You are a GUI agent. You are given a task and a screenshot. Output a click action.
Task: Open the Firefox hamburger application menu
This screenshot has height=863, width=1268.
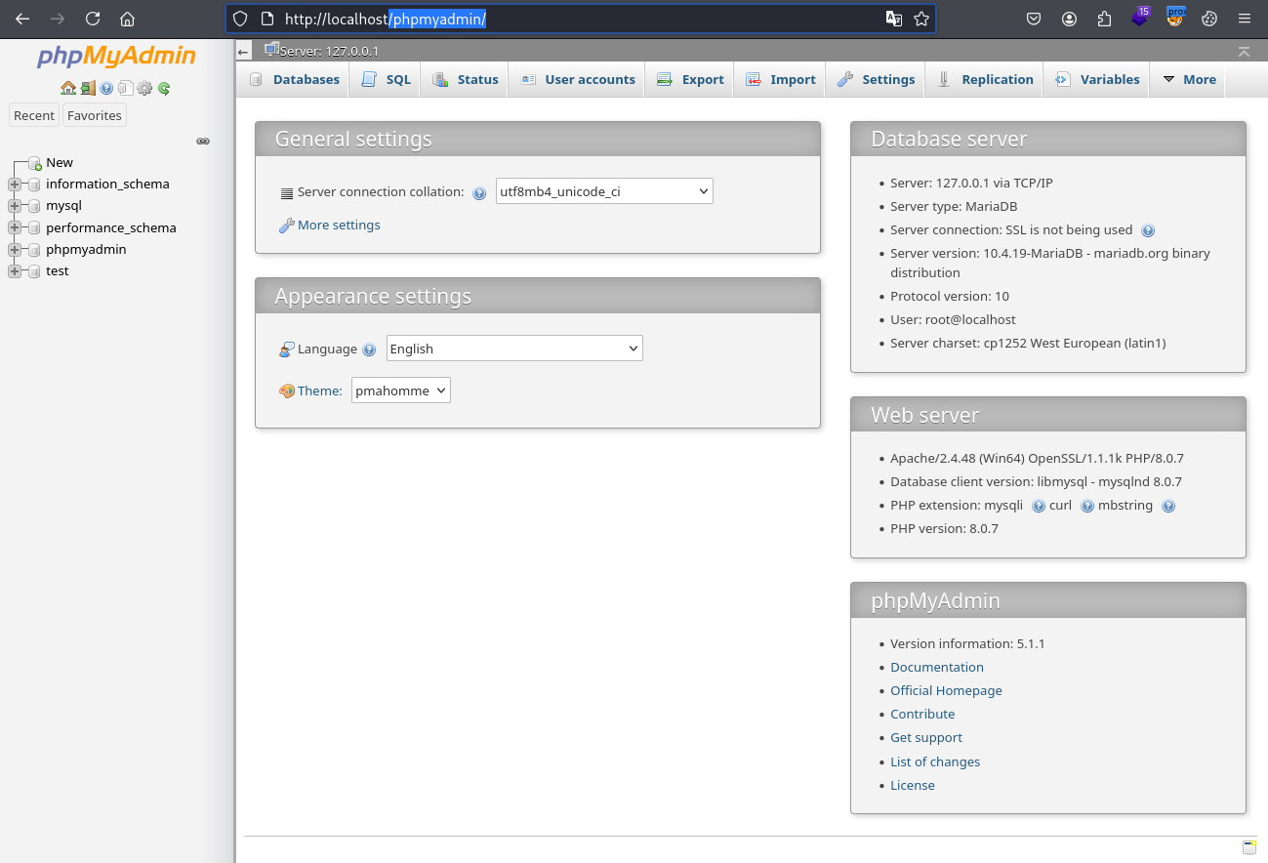[1244, 19]
